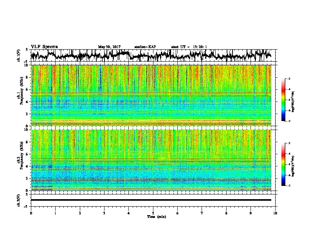Click the time axis tick label "8"
The width and height of the screenshot is (310, 239).
tap(226, 213)
